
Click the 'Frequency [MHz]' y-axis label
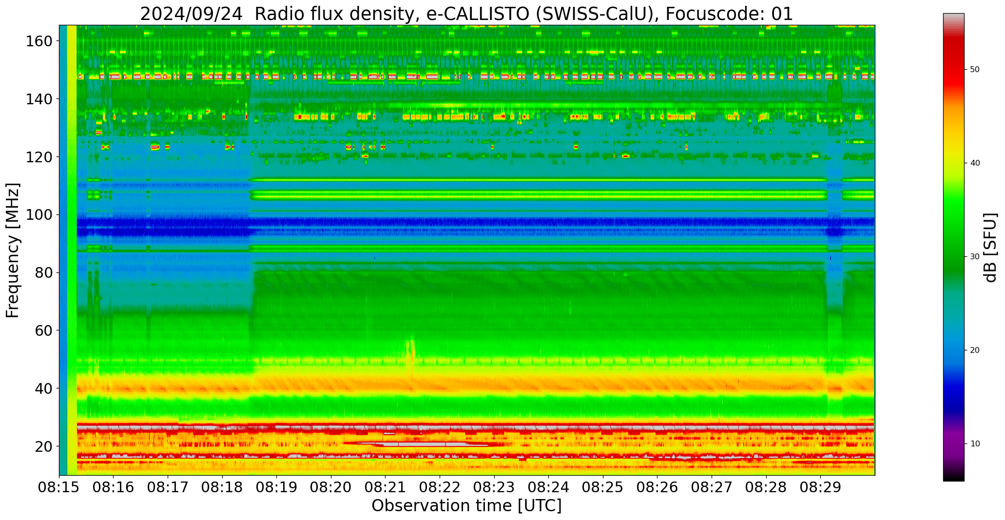tap(13, 250)
